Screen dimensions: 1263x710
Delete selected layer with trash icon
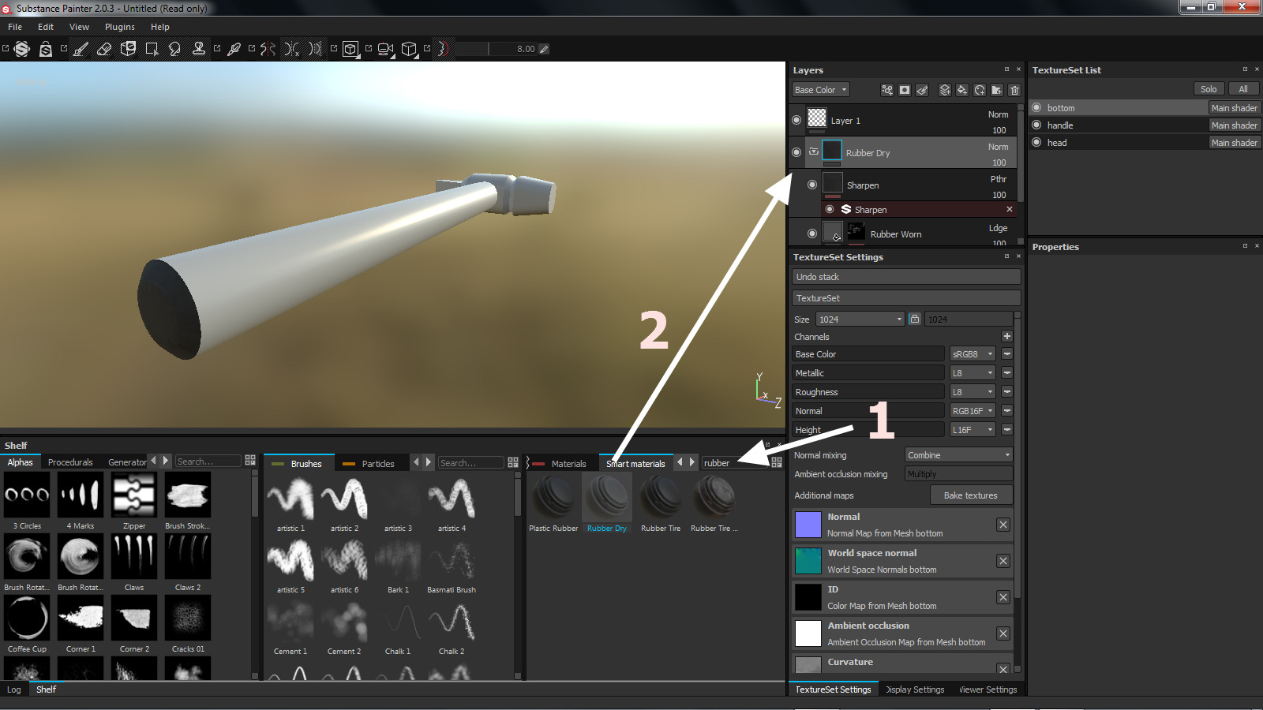[1015, 90]
